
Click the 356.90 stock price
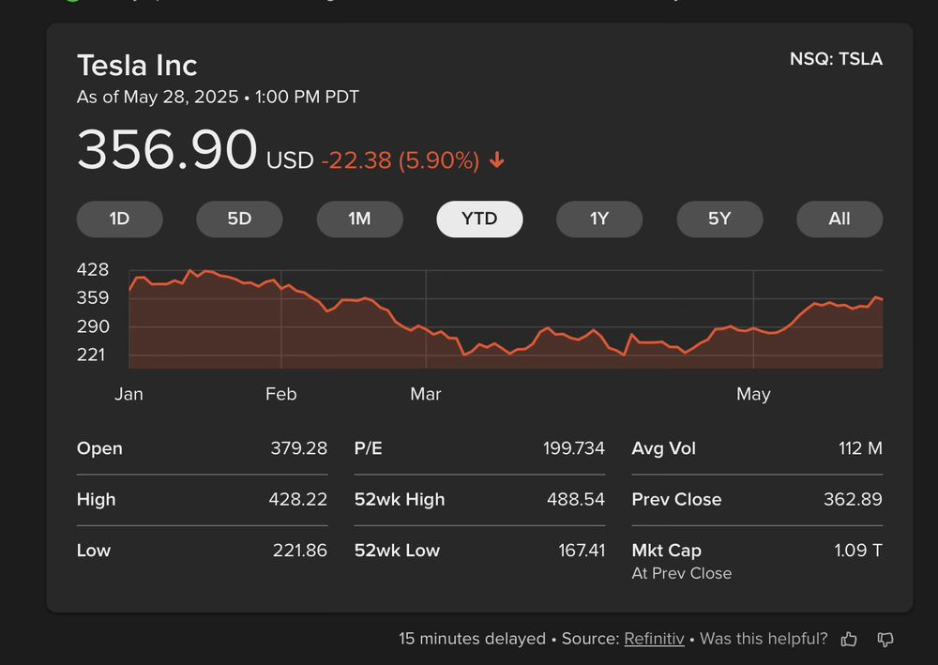click(167, 149)
